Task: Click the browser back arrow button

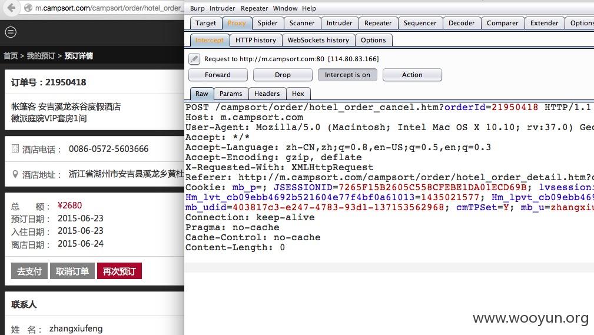Action: pos(11,8)
